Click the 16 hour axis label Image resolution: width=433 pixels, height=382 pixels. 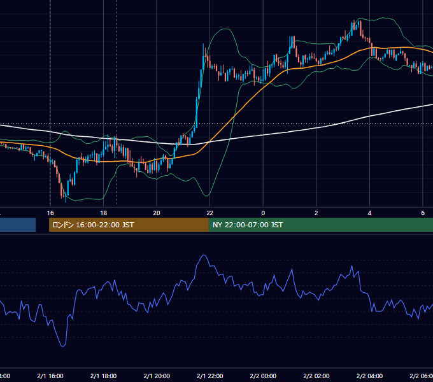50,213
